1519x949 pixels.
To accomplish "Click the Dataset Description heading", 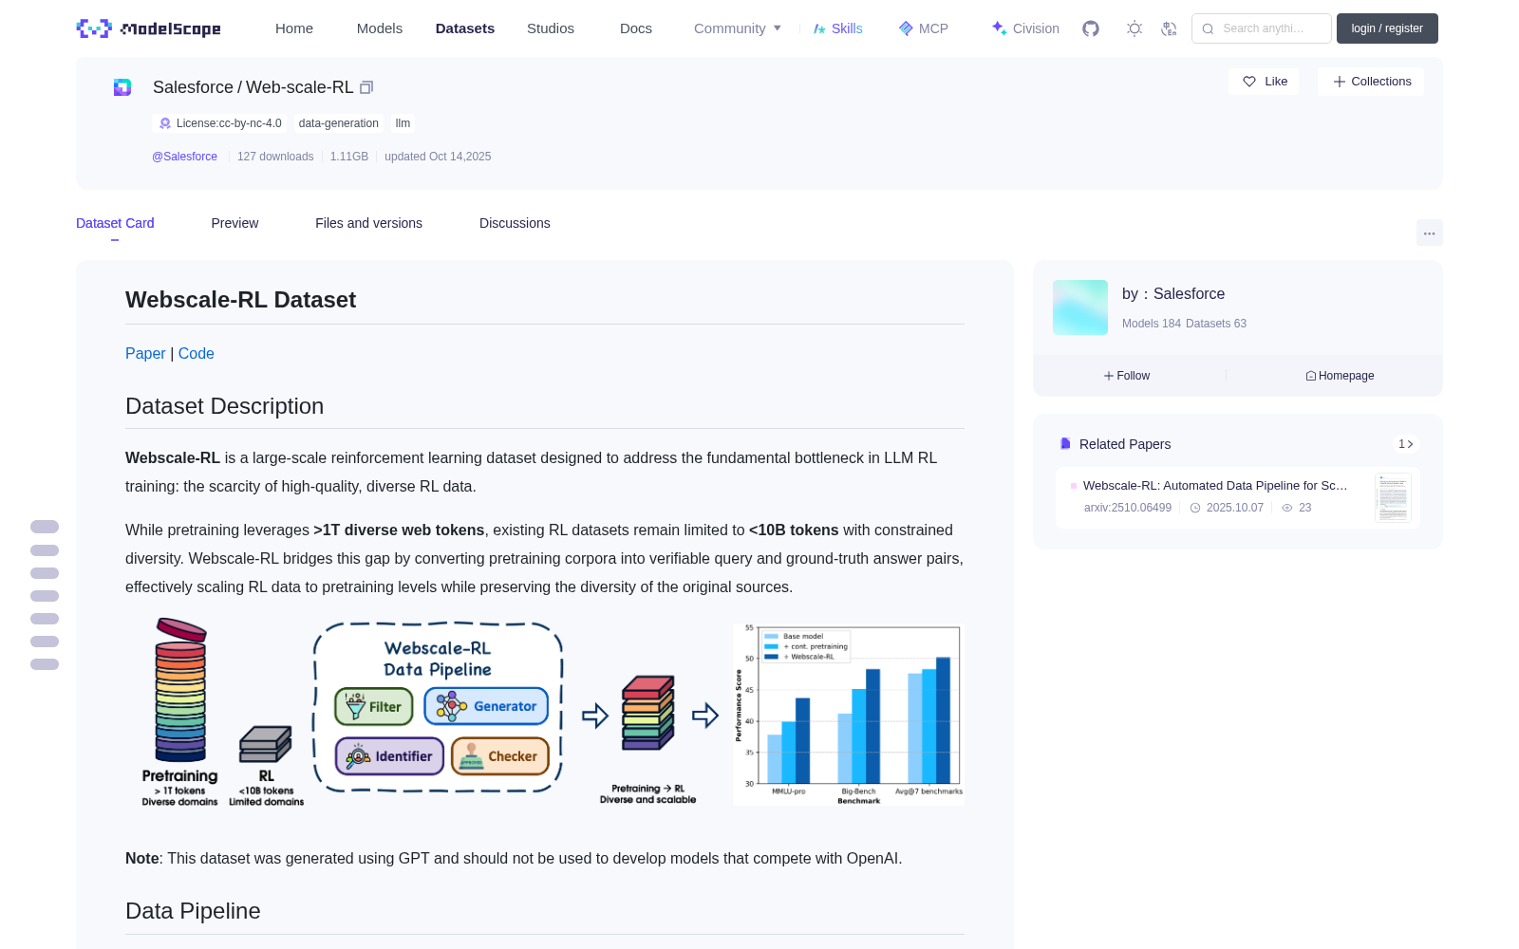I will [224, 406].
